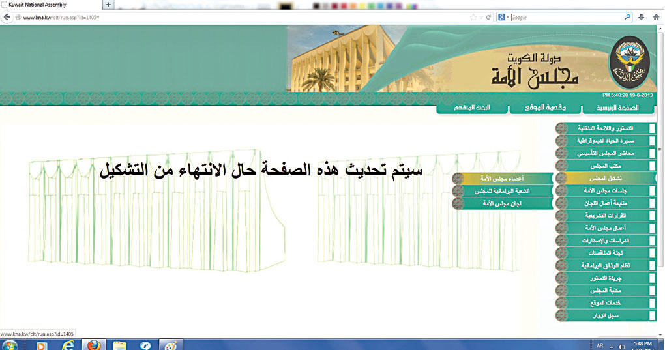Click the Firefox home button
The image size is (665, 350).
point(656,17)
